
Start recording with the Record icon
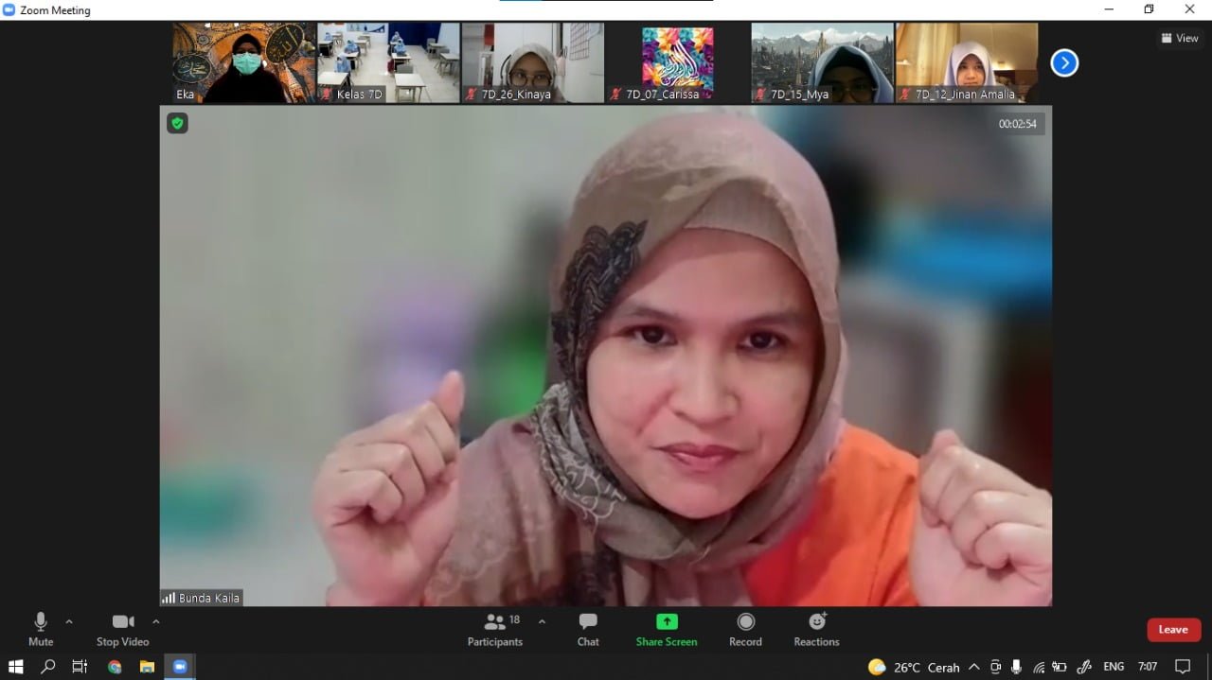click(745, 629)
